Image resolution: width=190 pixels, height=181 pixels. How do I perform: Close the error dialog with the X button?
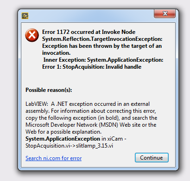tap(165, 13)
